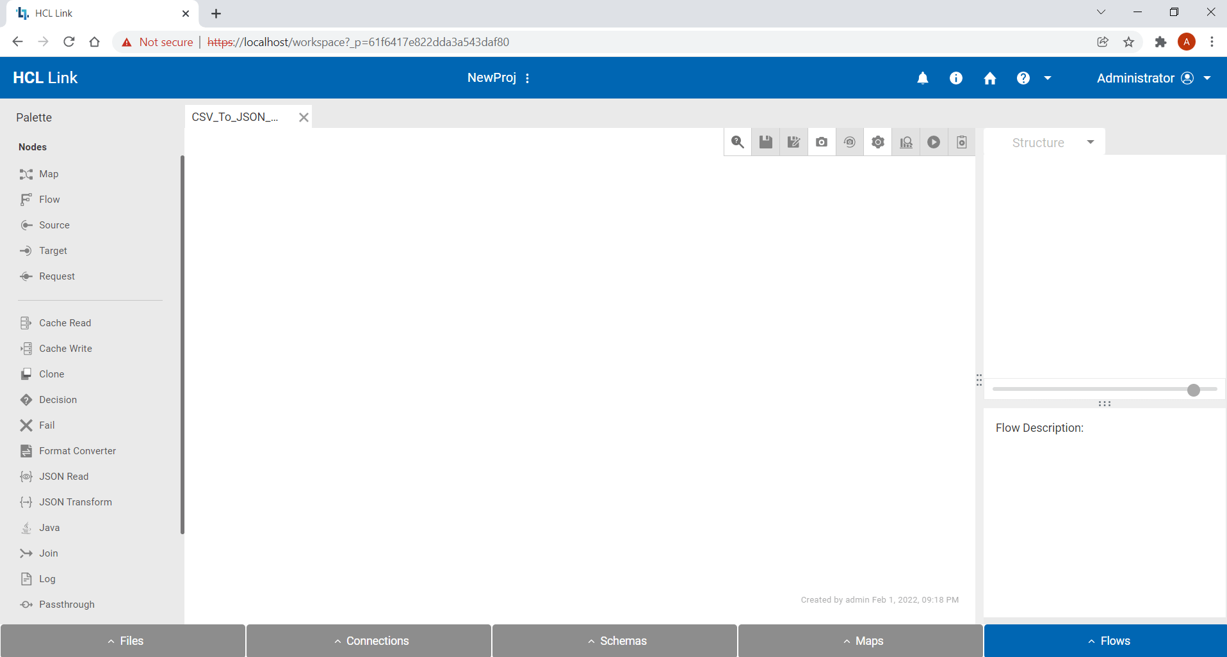Select the JSON Transform node
This screenshot has width=1227, height=657.
point(75,502)
